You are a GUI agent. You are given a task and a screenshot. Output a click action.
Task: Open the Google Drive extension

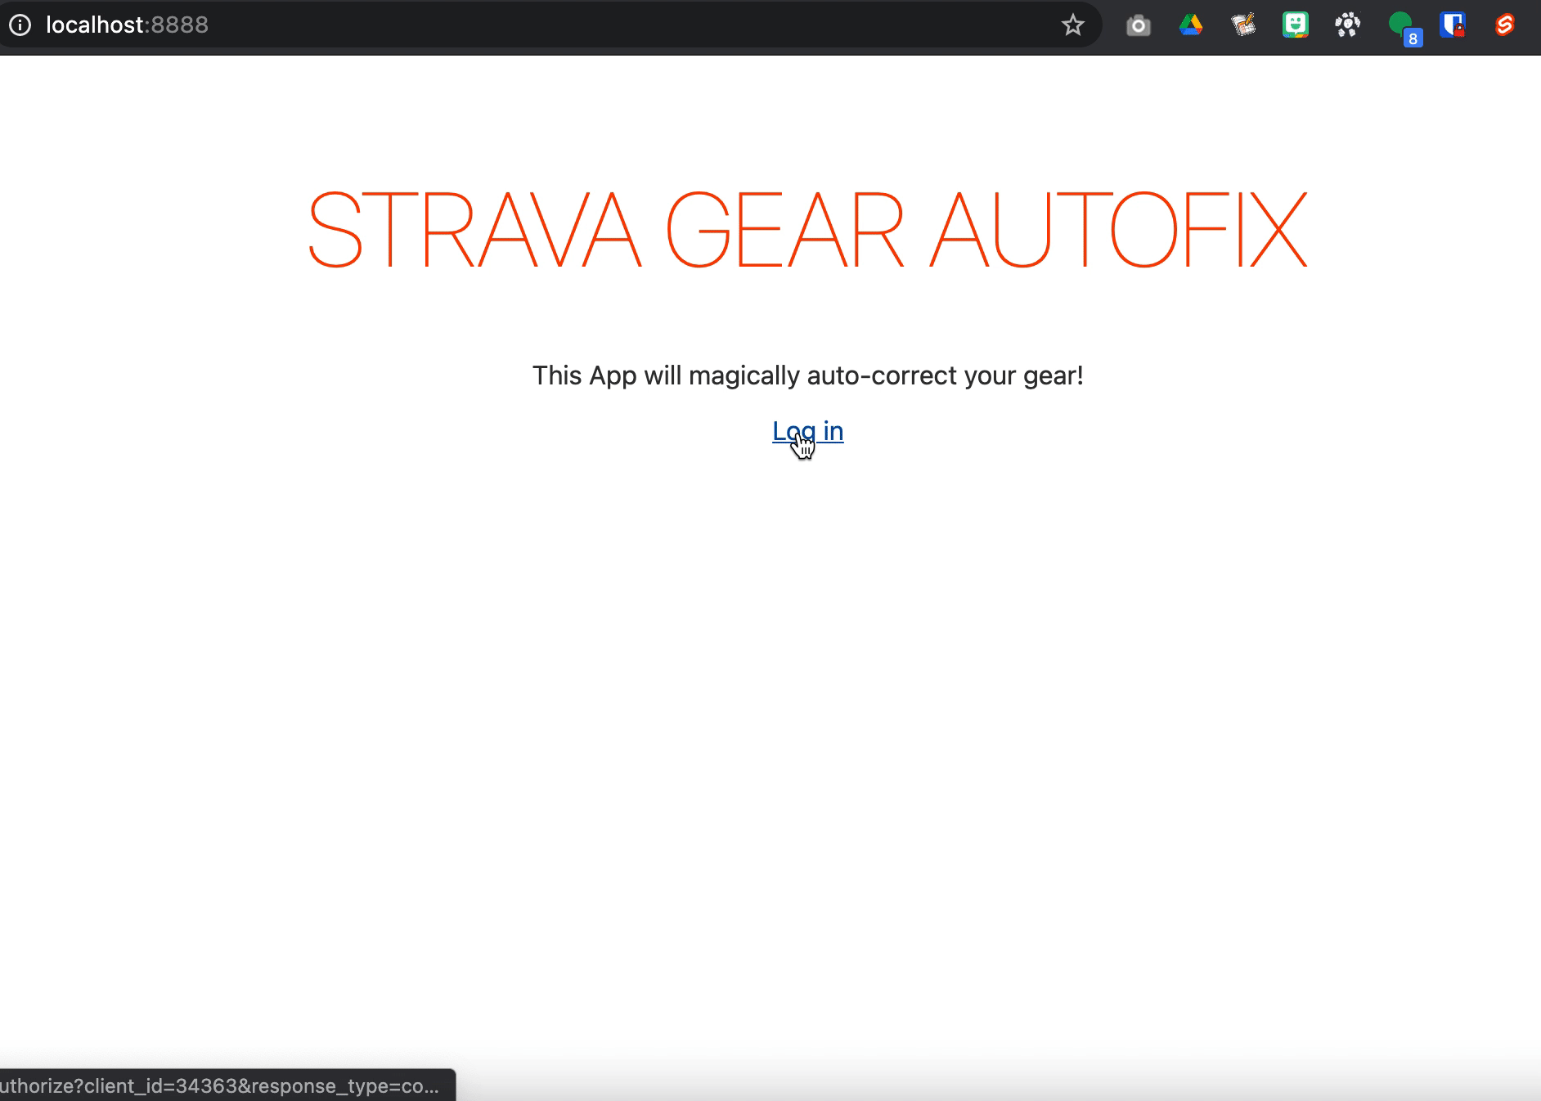coord(1191,25)
